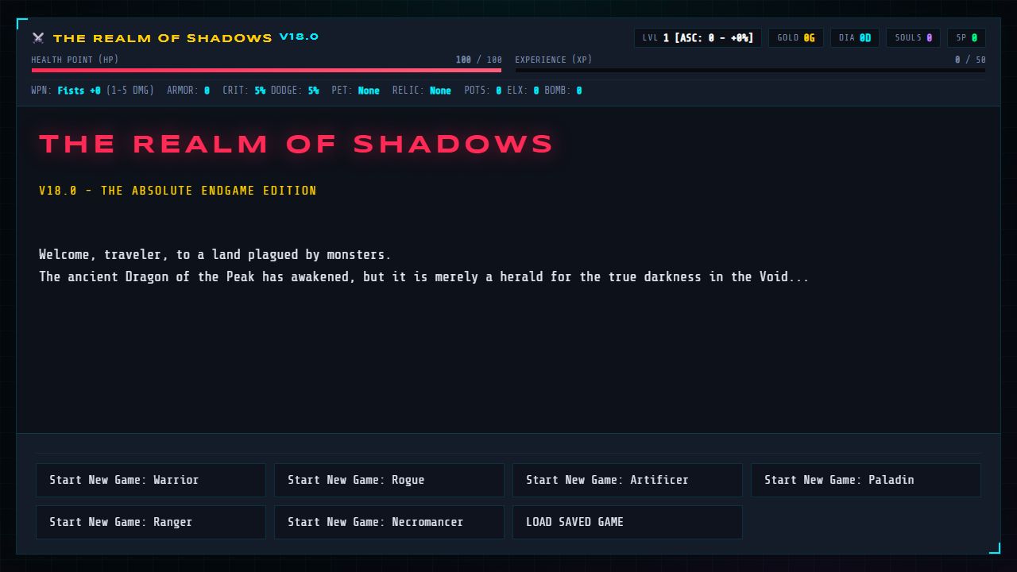Select the Gold 0G counter
1017x572 pixels.
pos(796,37)
